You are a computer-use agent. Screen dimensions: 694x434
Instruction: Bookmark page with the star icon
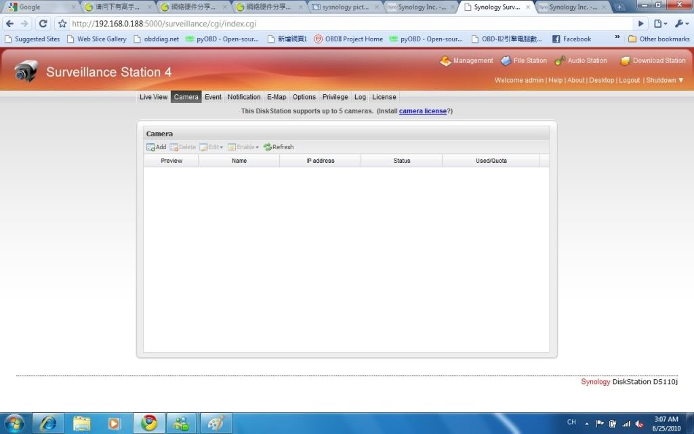coord(62,24)
